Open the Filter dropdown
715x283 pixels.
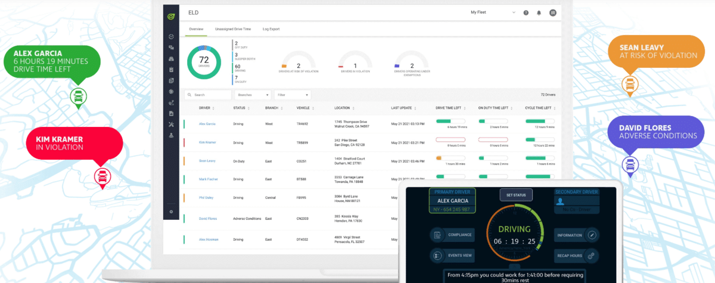point(293,95)
